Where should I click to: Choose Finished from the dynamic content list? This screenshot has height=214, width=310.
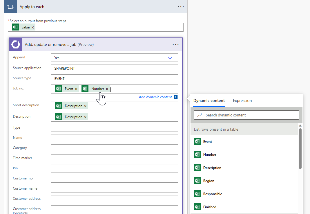(x=210, y=207)
